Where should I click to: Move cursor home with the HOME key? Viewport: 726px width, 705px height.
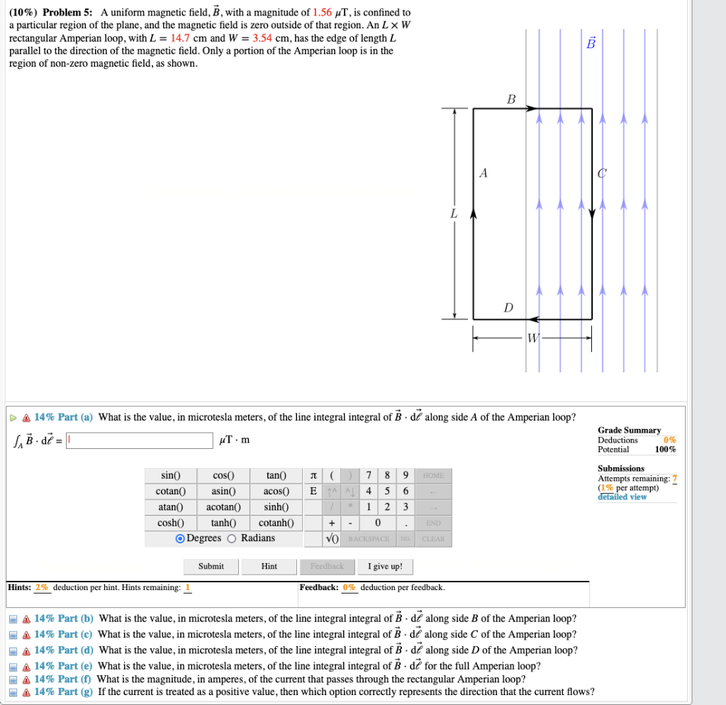[433, 475]
